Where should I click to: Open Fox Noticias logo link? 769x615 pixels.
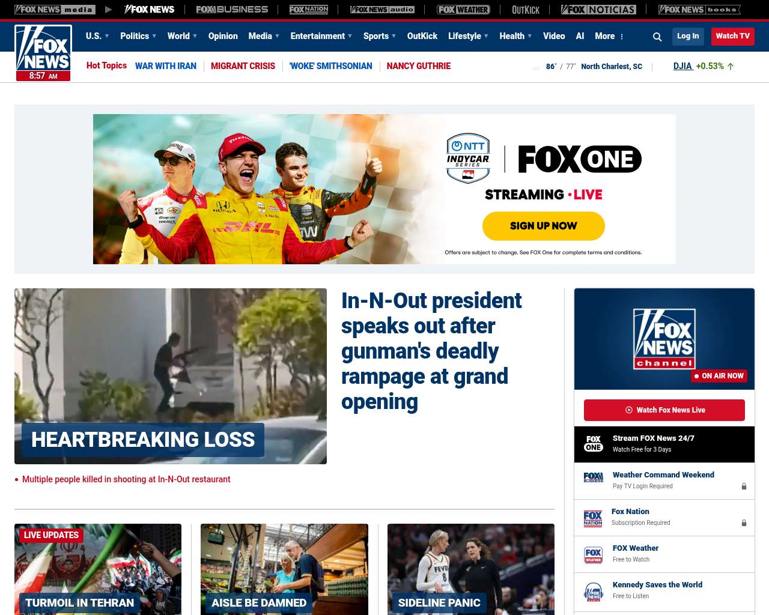point(598,10)
